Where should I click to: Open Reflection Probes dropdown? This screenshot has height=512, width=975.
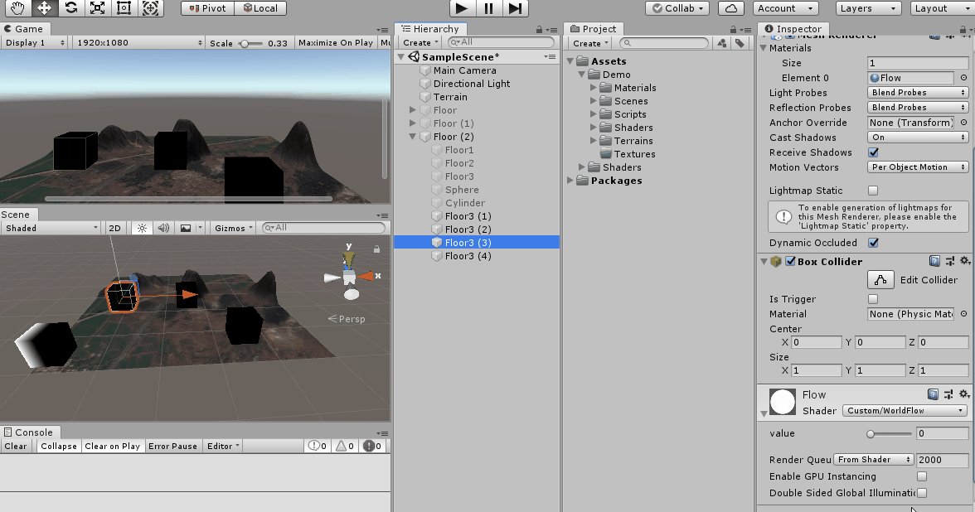click(918, 108)
